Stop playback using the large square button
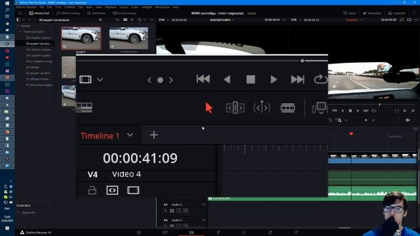420x236 pixels. click(251, 79)
